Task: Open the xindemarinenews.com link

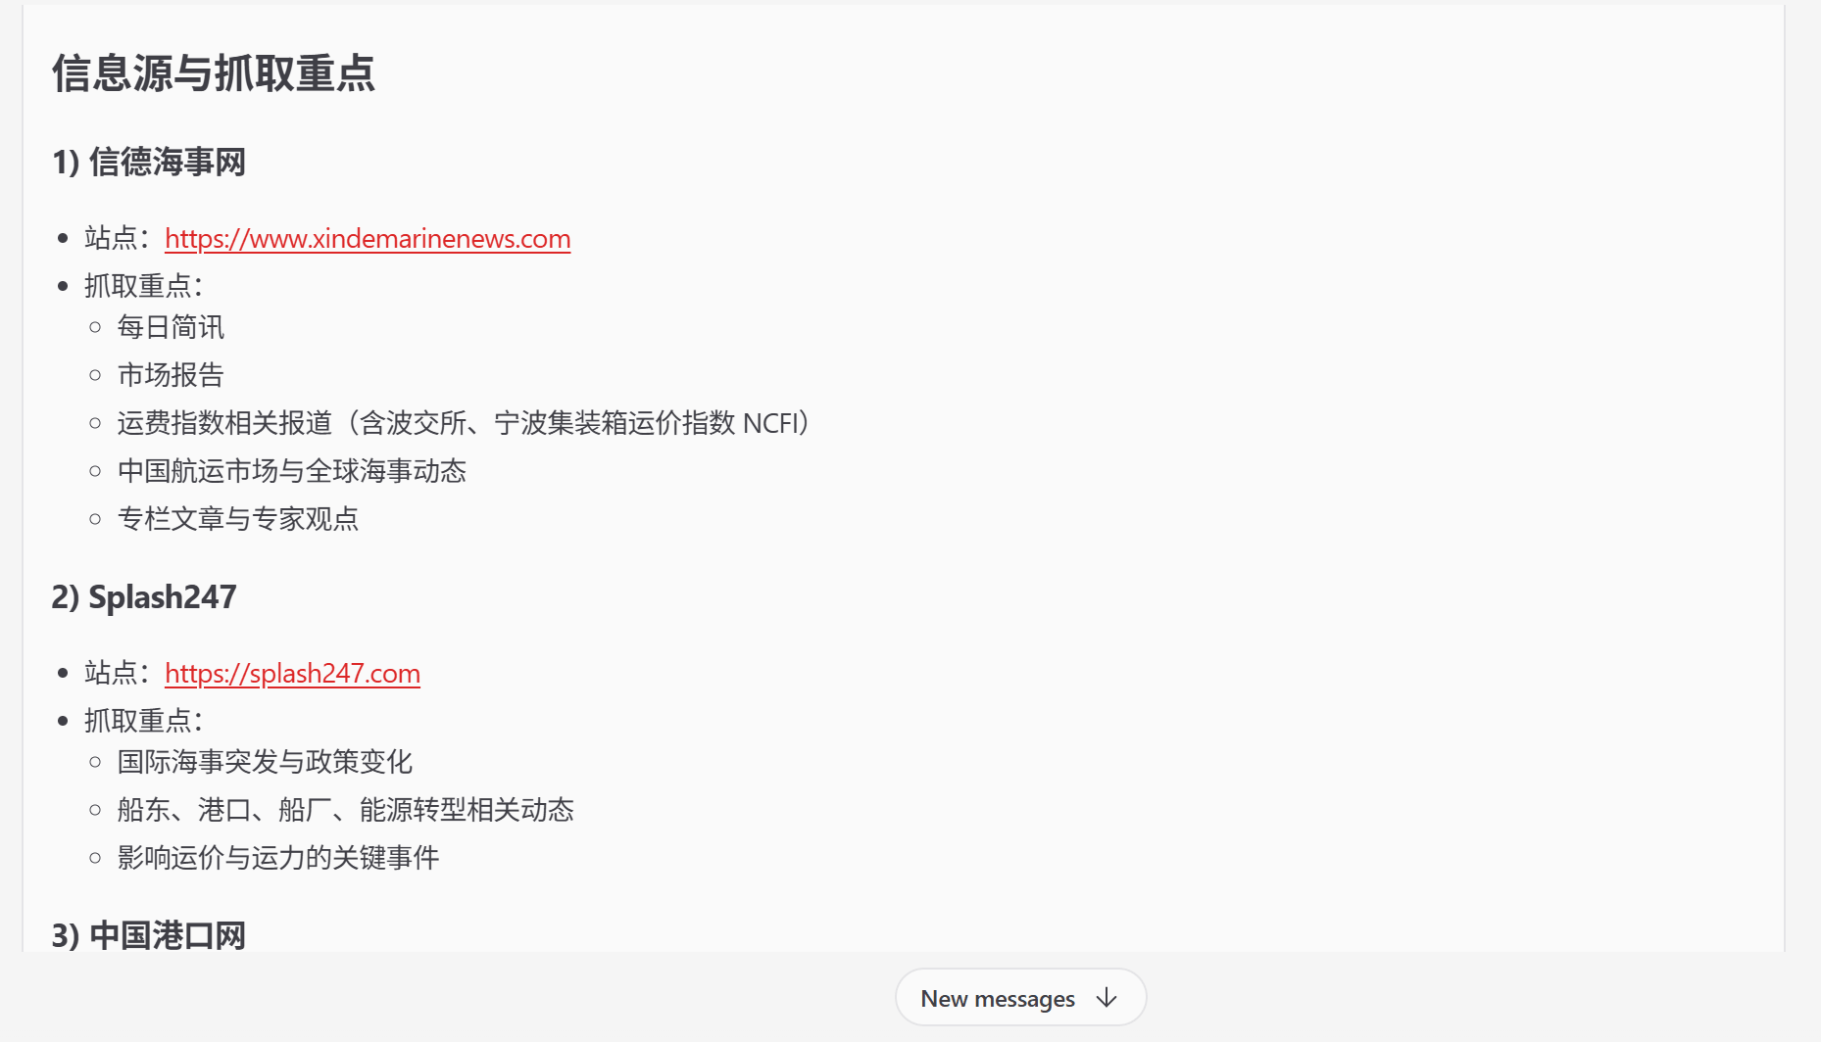Action: pyautogui.click(x=368, y=238)
